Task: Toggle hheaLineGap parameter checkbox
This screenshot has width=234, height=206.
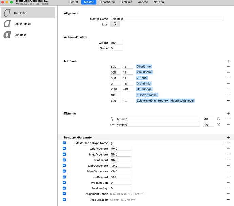Action: tap(64, 188)
